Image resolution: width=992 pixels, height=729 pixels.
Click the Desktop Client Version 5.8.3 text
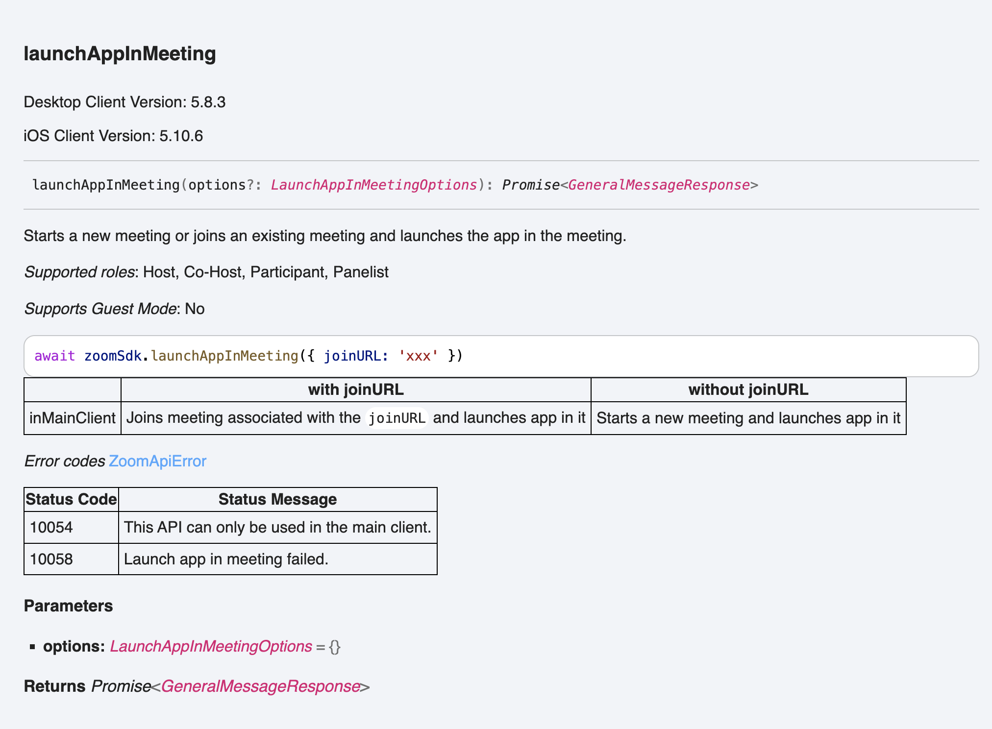point(124,102)
